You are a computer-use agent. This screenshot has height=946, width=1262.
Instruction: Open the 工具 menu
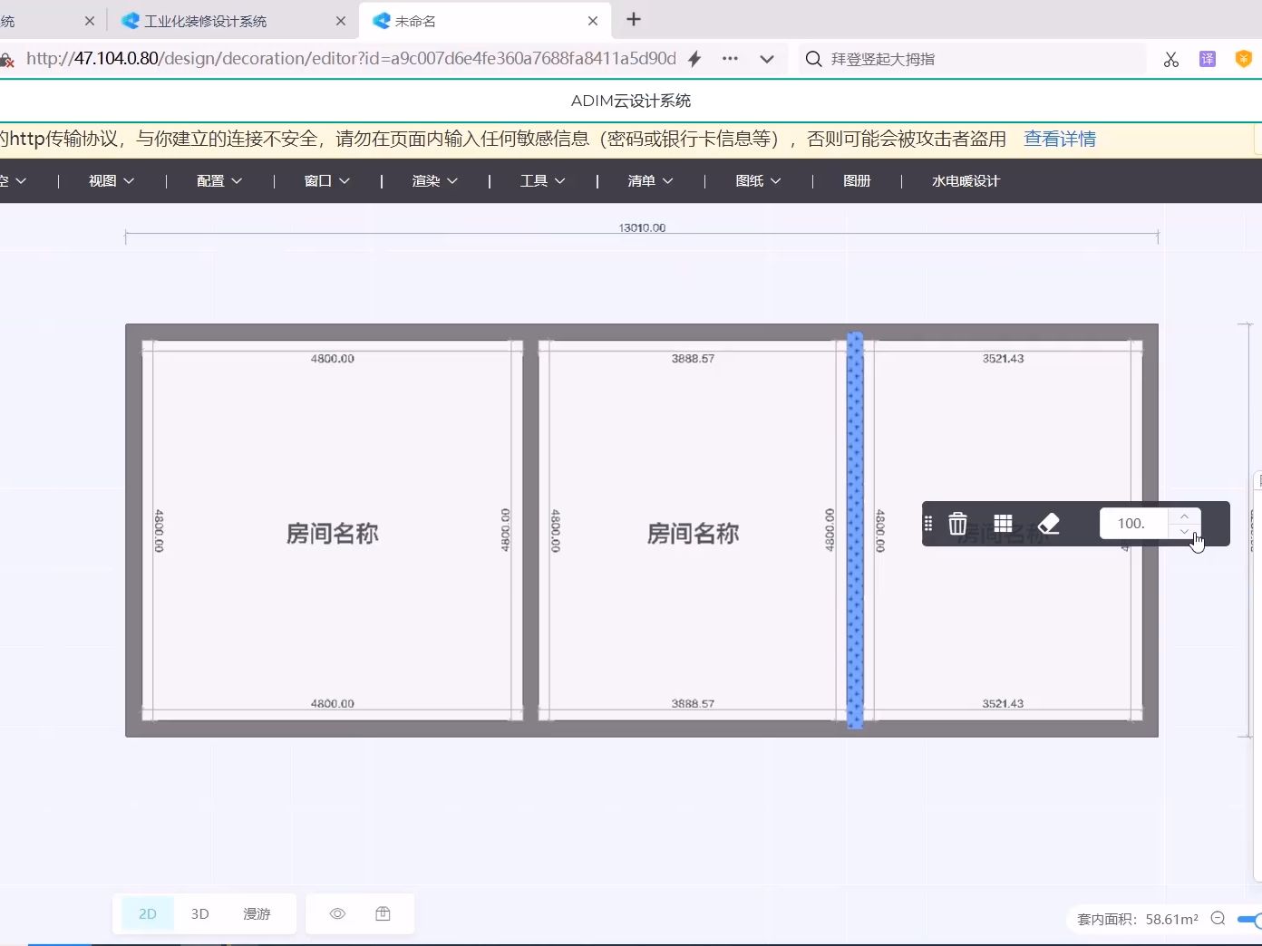click(543, 180)
